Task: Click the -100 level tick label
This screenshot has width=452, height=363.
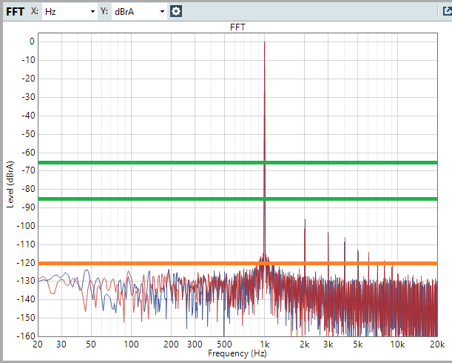Action: (x=26, y=226)
